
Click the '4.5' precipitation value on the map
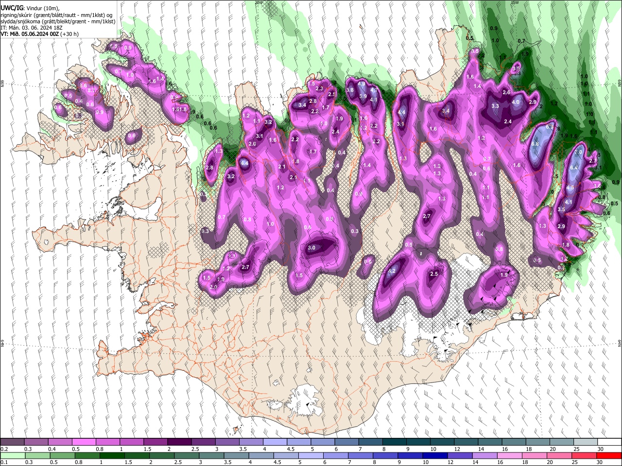coord(570,187)
